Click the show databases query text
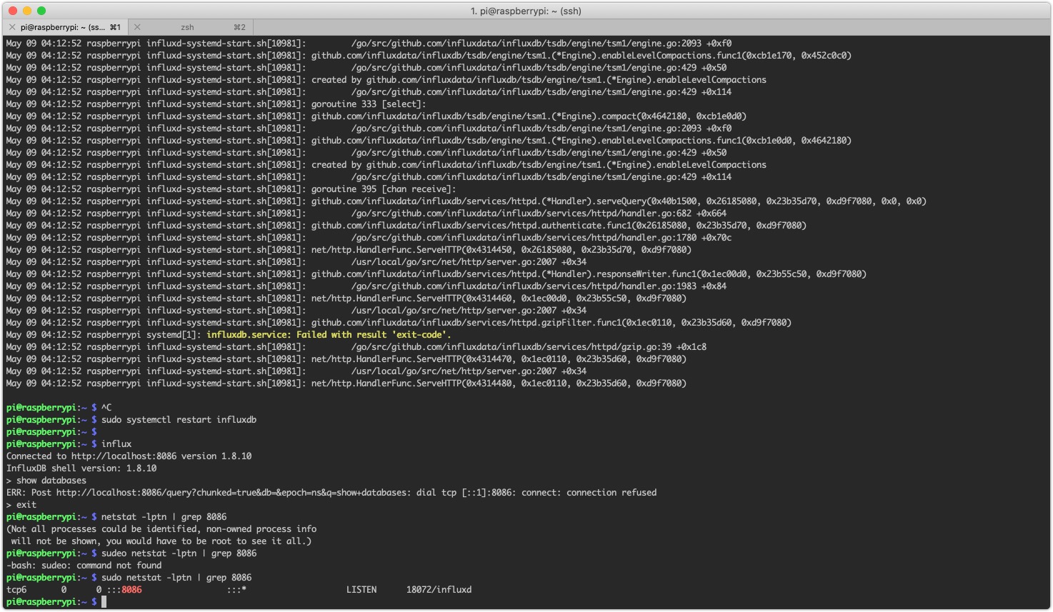 click(x=50, y=480)
